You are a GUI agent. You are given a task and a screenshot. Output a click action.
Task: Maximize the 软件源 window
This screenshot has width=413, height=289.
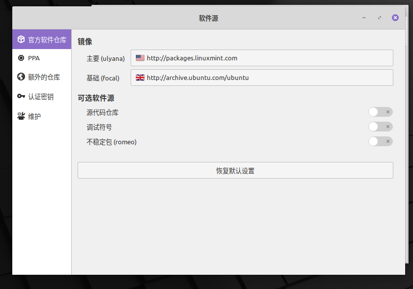coord(380,18)
